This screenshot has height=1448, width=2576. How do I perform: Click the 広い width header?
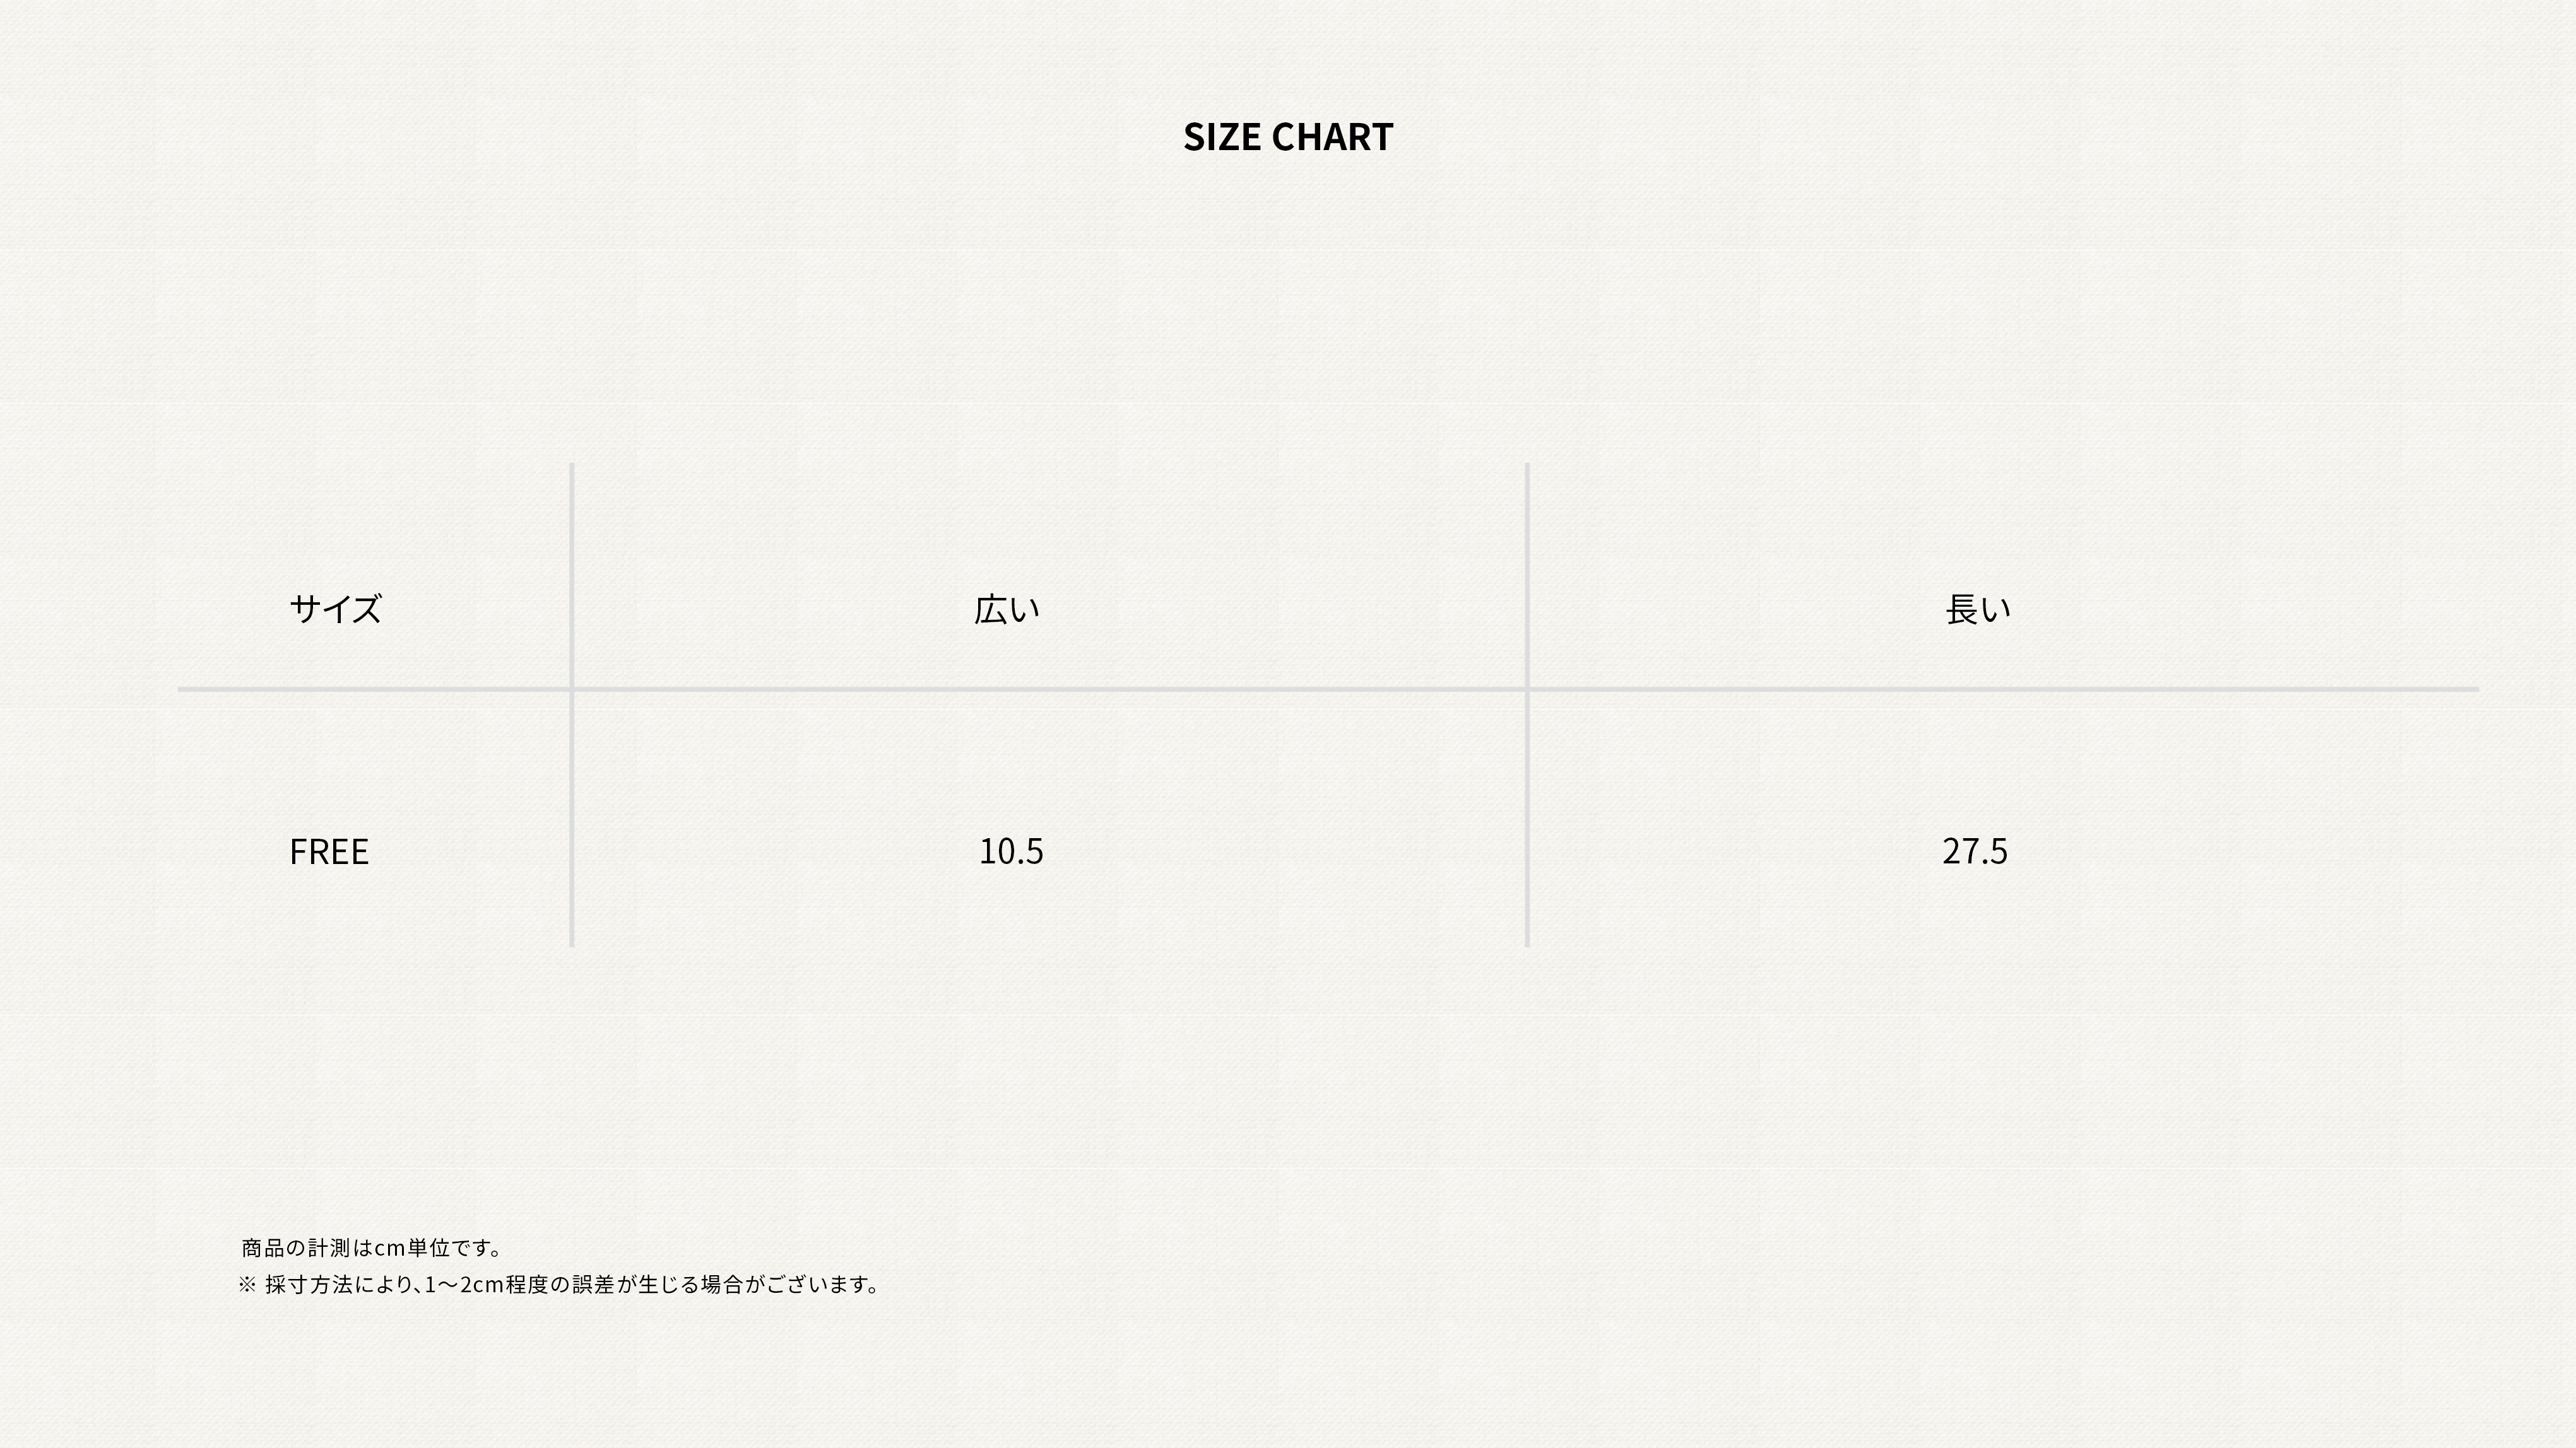coord(1007,609)
